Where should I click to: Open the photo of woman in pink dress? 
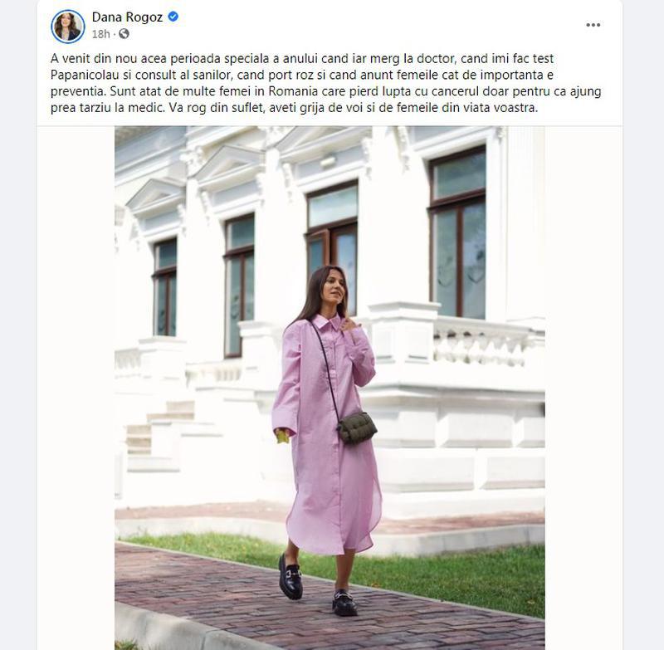[x=330, y=388]
